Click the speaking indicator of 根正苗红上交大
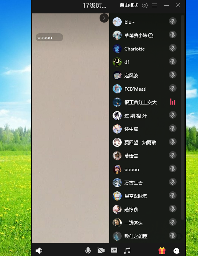 click(173, 102)
